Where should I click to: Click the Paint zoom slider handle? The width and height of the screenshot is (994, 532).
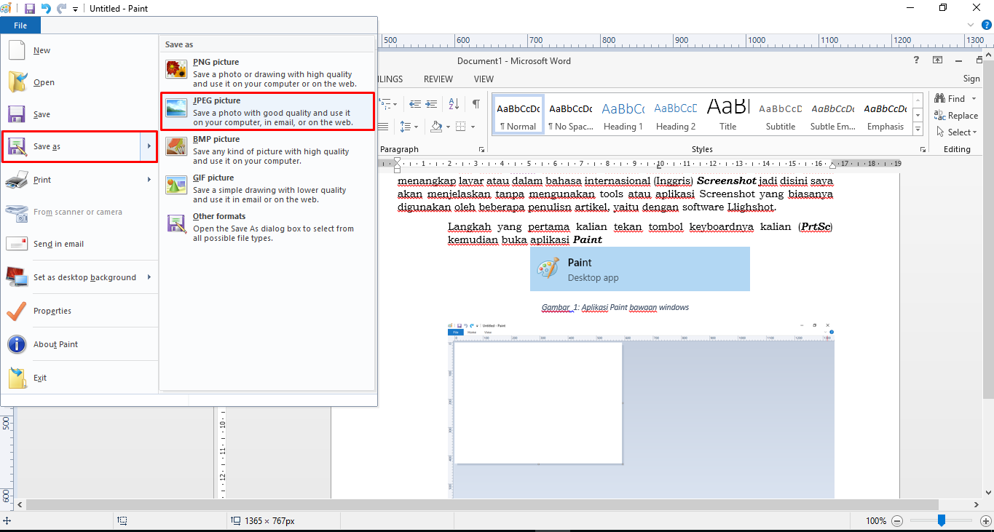click(941, 520)
